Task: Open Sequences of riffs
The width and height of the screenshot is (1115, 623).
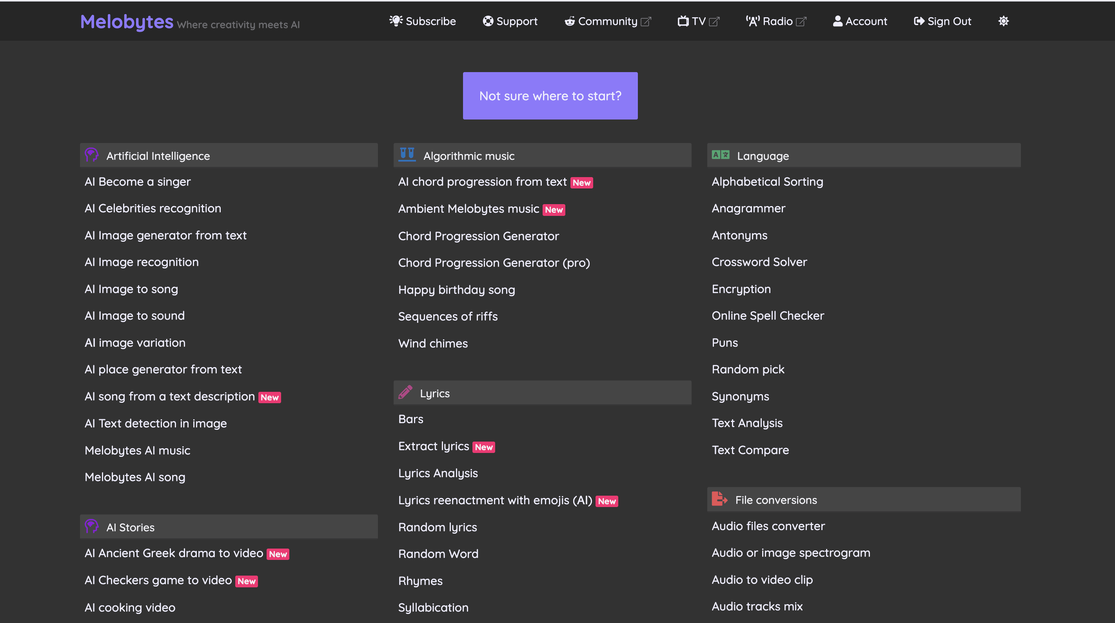Action: pos(448,317)
